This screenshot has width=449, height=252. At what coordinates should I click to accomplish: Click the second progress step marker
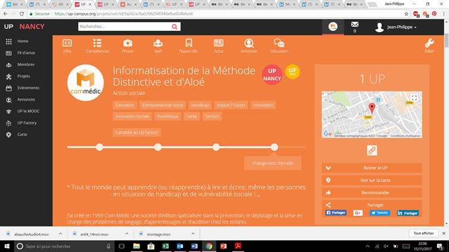pos(158,147)
